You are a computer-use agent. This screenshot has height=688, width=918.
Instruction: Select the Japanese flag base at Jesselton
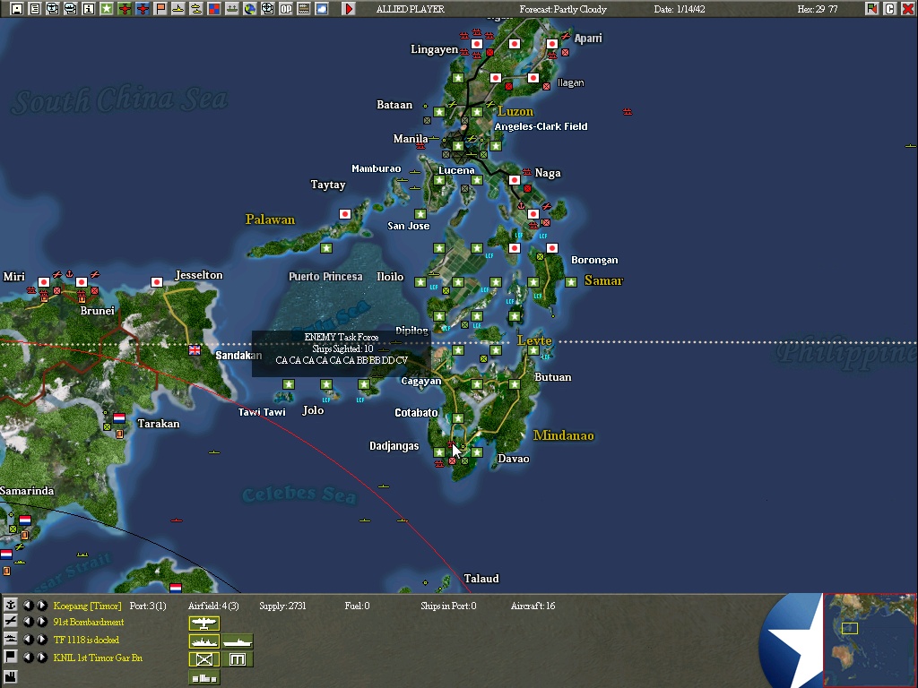tap(157, 282)
